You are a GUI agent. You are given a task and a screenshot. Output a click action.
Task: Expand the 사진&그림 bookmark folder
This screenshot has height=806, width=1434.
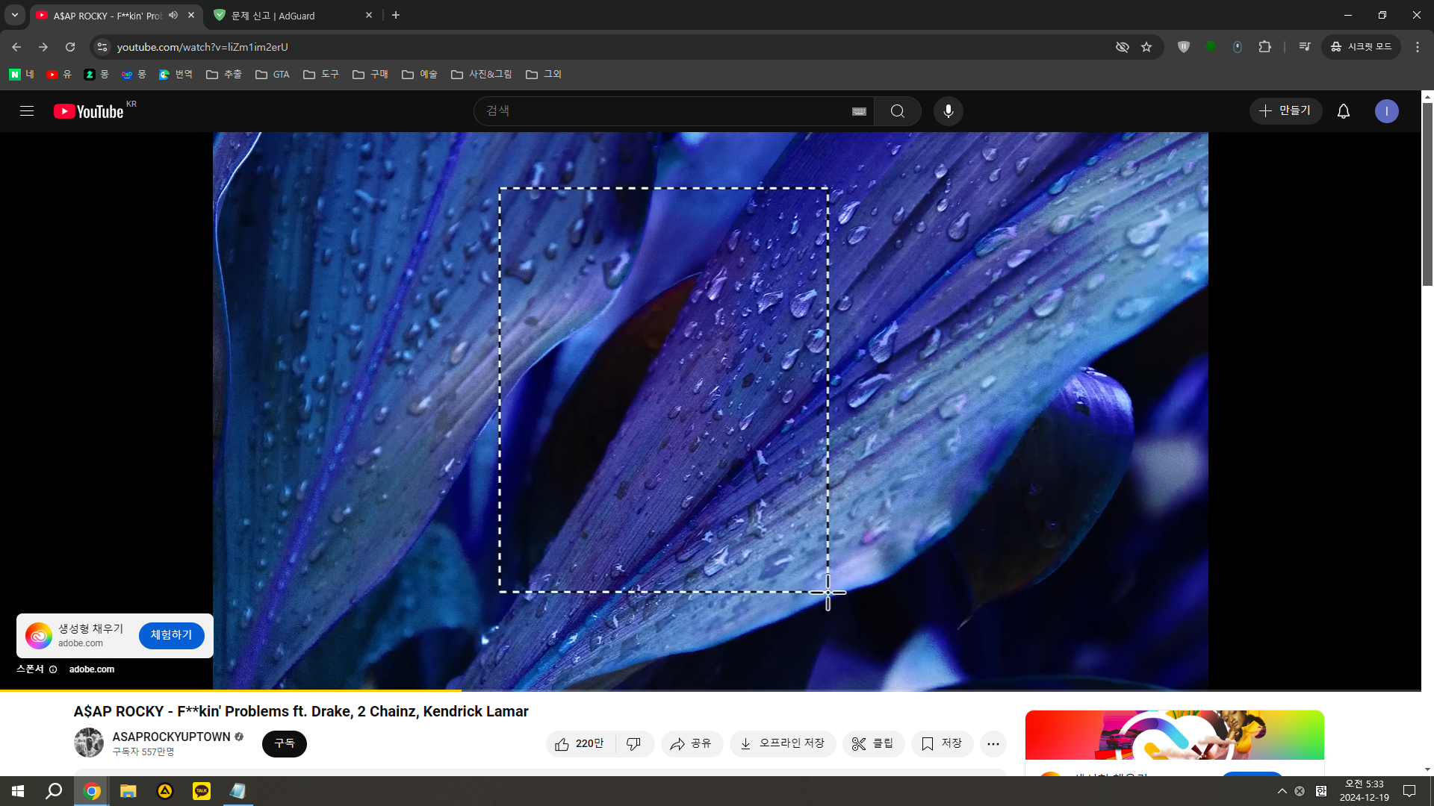point(482,75)
